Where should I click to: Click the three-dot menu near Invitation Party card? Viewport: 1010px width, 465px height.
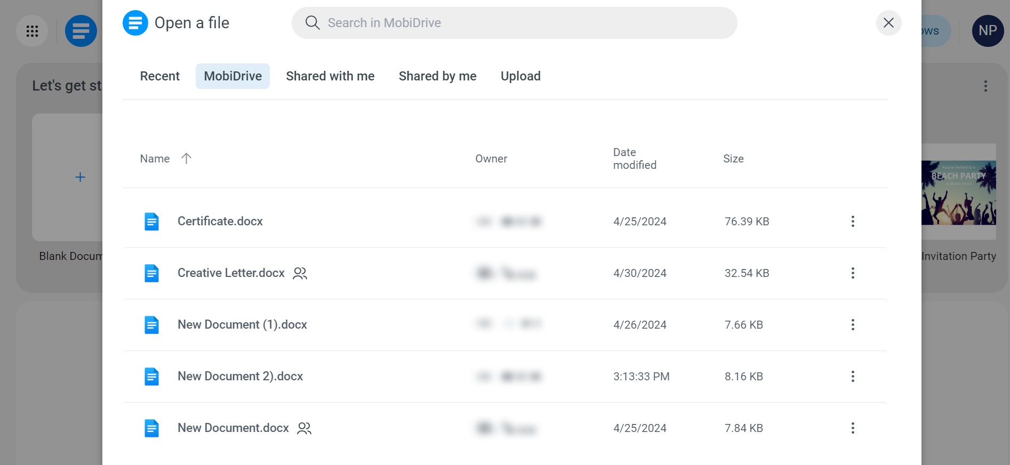(986, 85)
